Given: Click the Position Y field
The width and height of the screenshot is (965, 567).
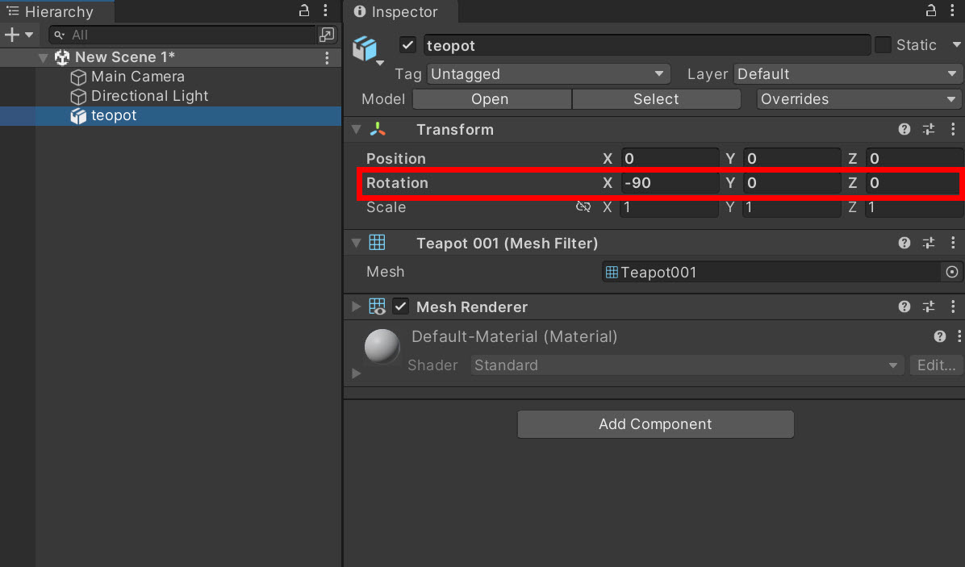Looking at the screenshot, I should coord(792,159).
